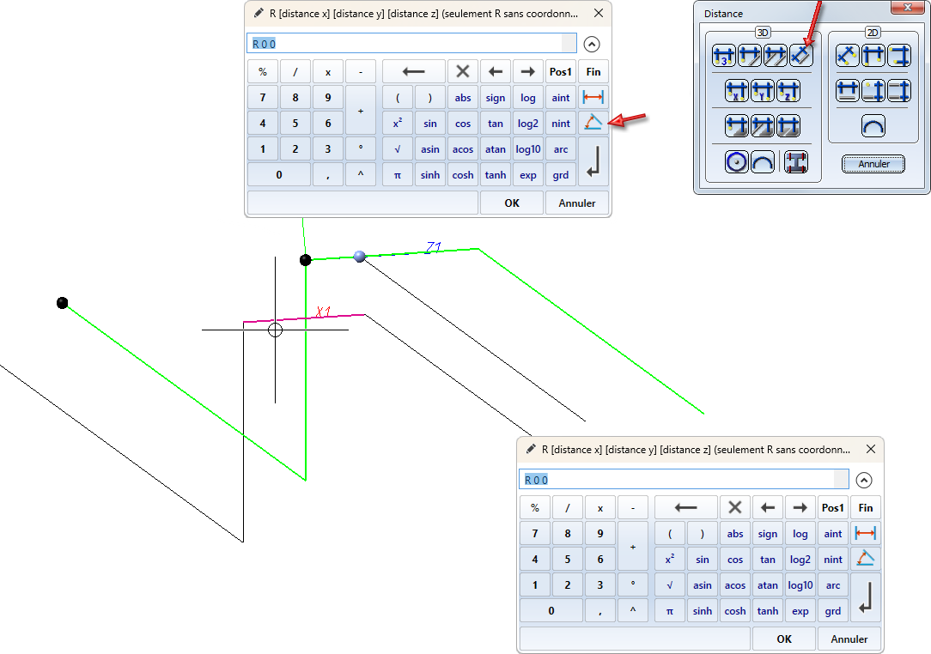Click the black end point of long green line

click(x=63, y=303)
